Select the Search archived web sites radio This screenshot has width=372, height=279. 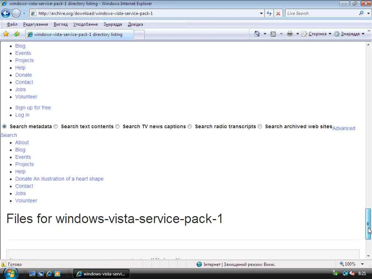[260, 126]
